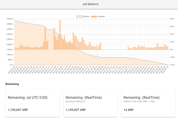Toggle the Balance legend swatch
This screenshot has height=120, width=178.
point(79,17)
